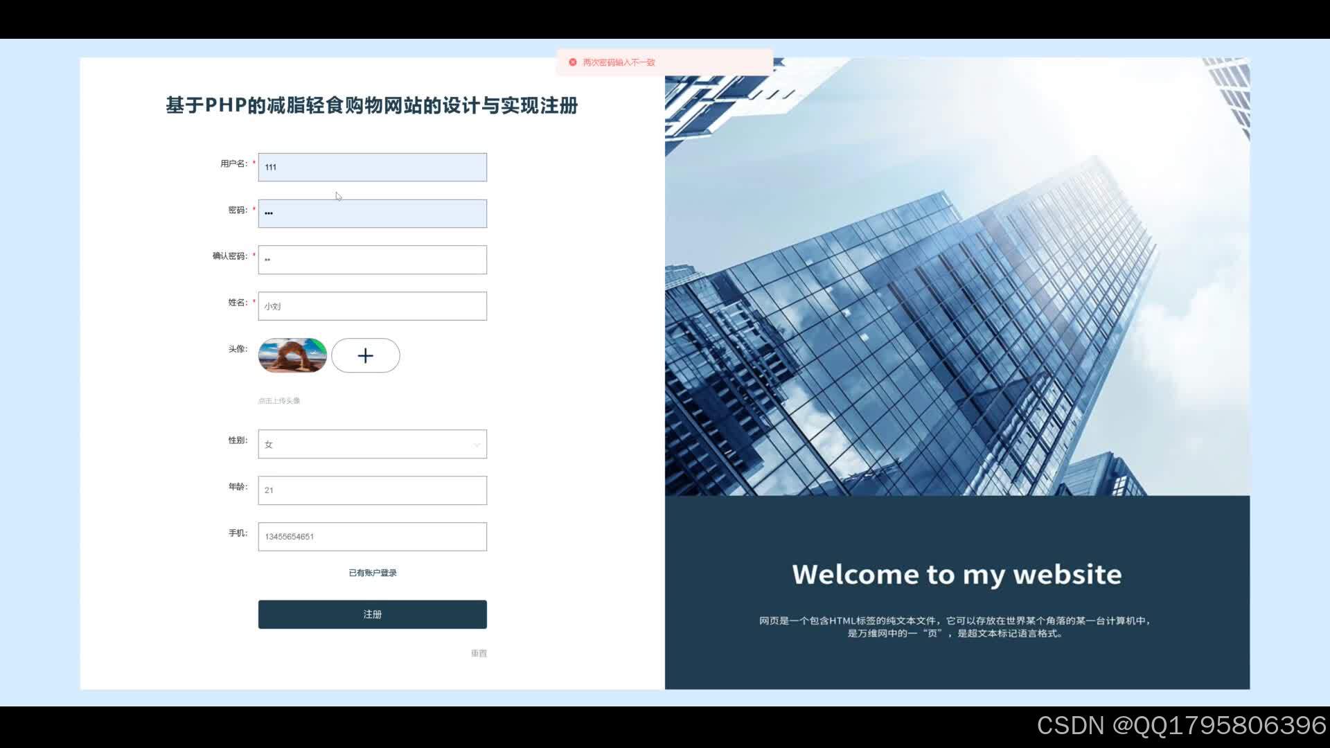Image resolution: width=1330 pixels, height=748 pixels.
Task: Select the 姓名 name input box
Action: pyautogui.click(x=372, y=306)
